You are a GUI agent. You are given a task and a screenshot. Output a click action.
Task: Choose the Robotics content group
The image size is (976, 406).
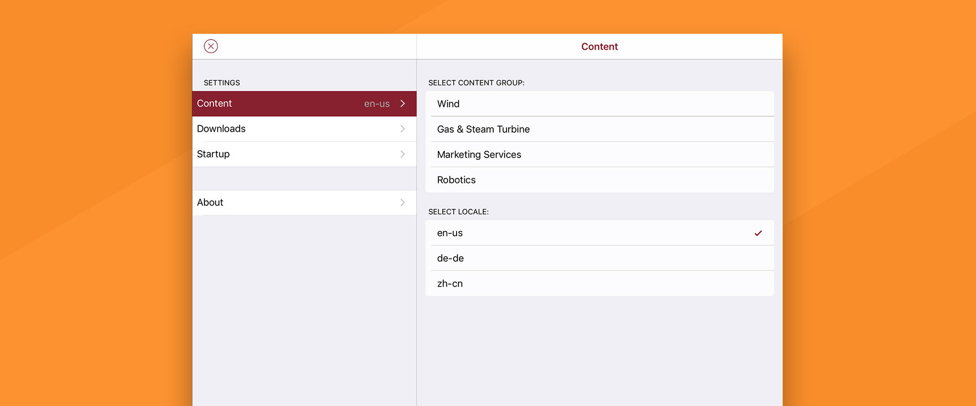(x=600, y=180)
